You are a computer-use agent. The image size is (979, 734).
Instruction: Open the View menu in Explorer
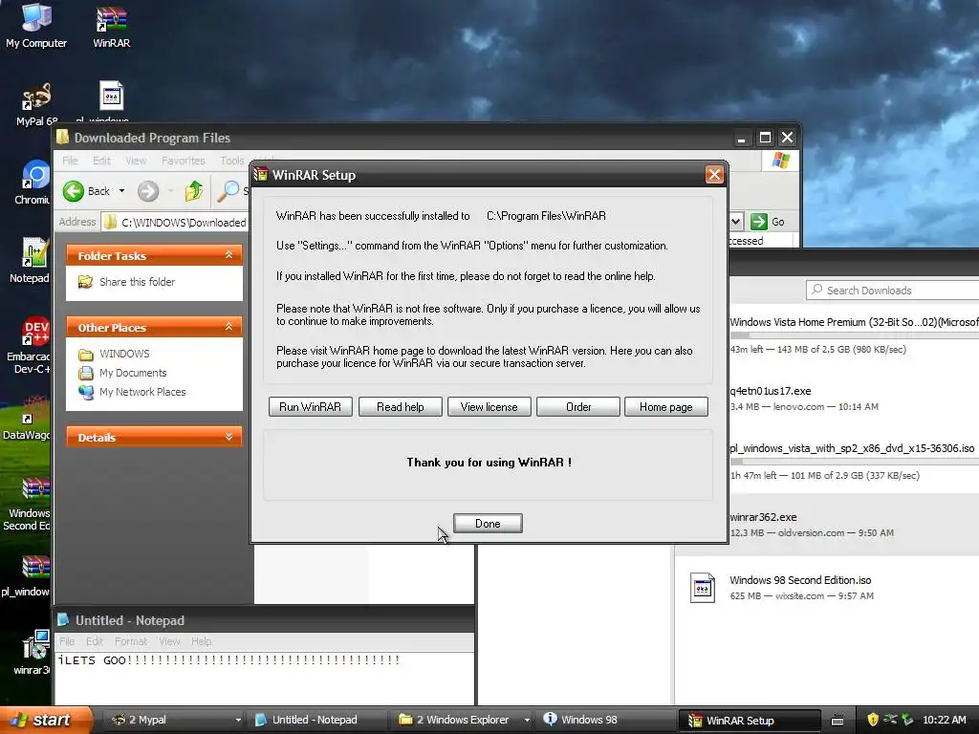pyautogui.click(x=136, y=161)
